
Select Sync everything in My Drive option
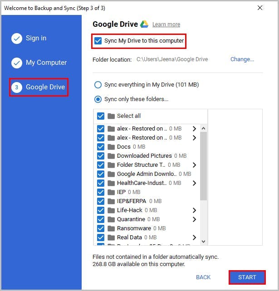click(x=98, y=85)
